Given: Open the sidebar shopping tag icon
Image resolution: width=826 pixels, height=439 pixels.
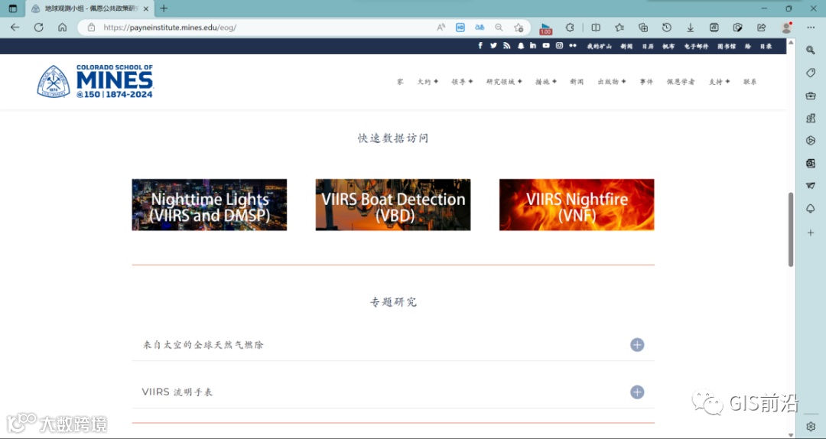Looking at the screenshot, I should pyautogui.click(x=811, y=73).
